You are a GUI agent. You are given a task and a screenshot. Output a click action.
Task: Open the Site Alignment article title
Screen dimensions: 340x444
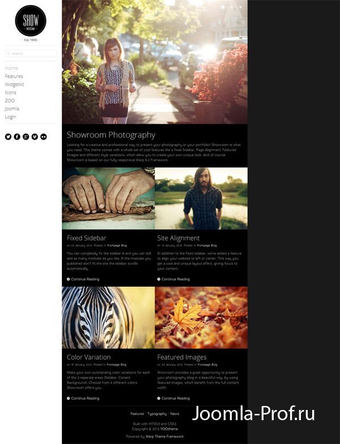178,238
